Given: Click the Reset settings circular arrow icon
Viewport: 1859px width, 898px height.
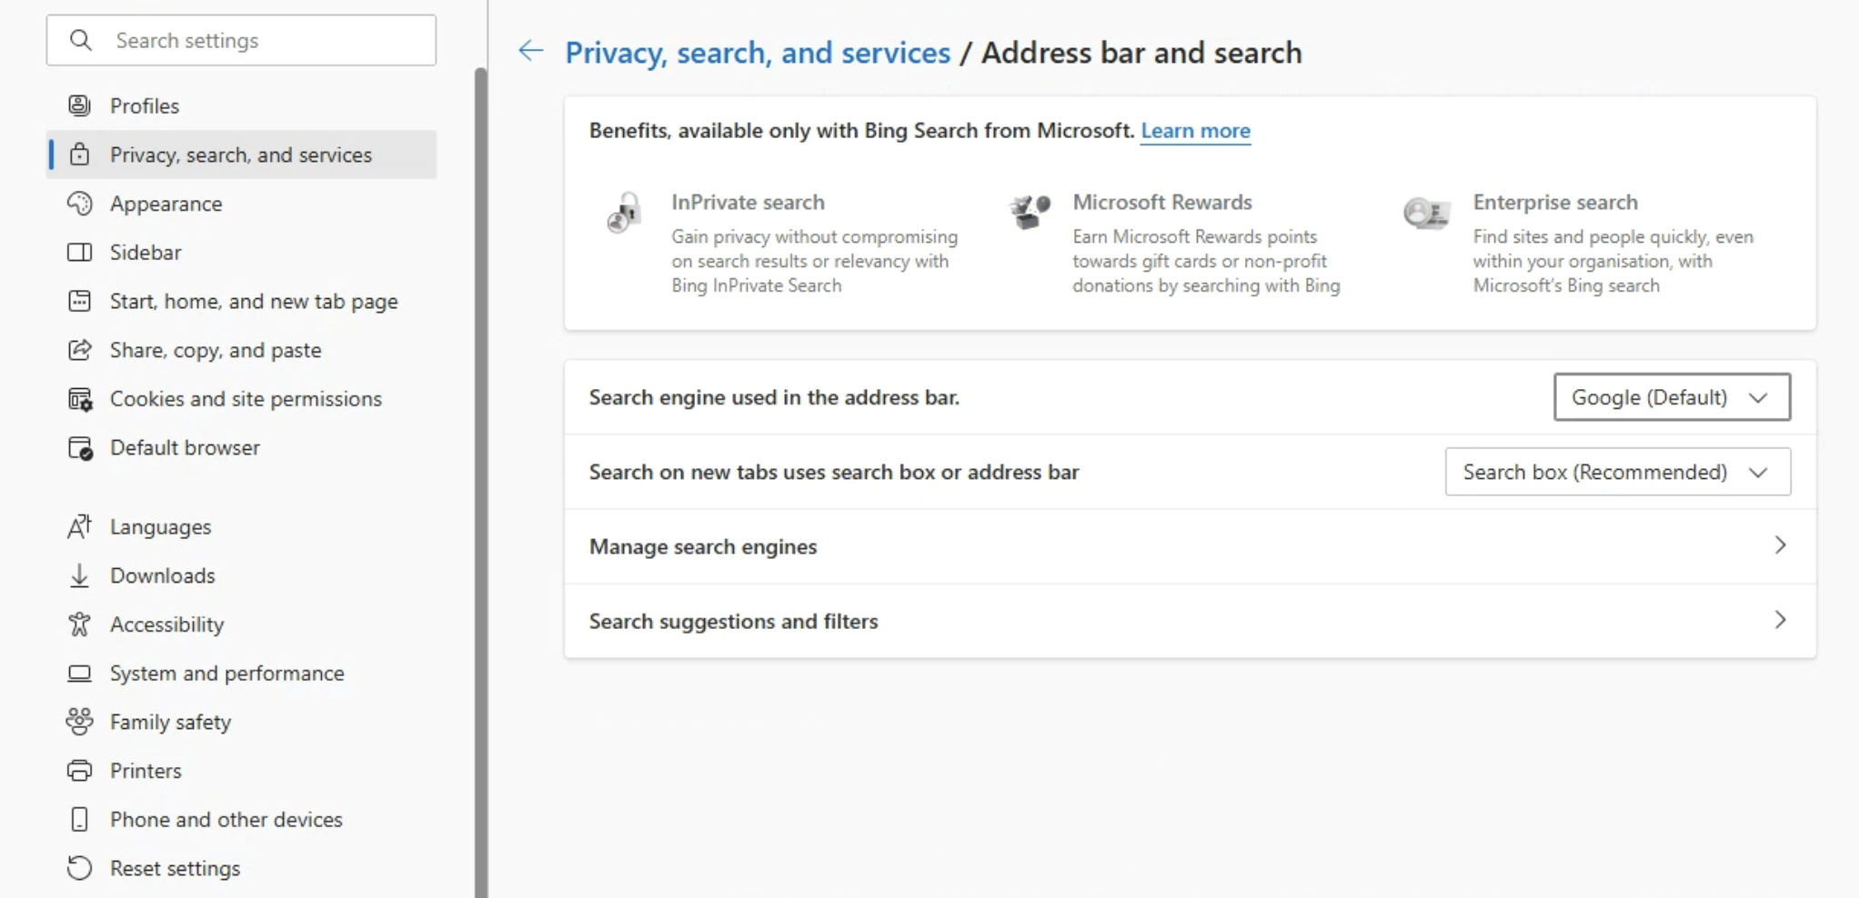Looking at the screenshot, I should (80, 868).
